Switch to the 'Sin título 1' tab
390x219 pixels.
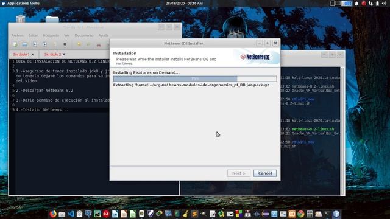(21, 54)
